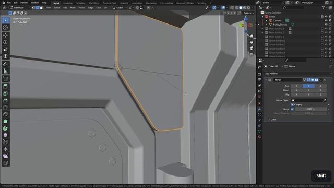Select the Smooth tool
This screenshot has height=188, width=334.
[x=5, y=135]
